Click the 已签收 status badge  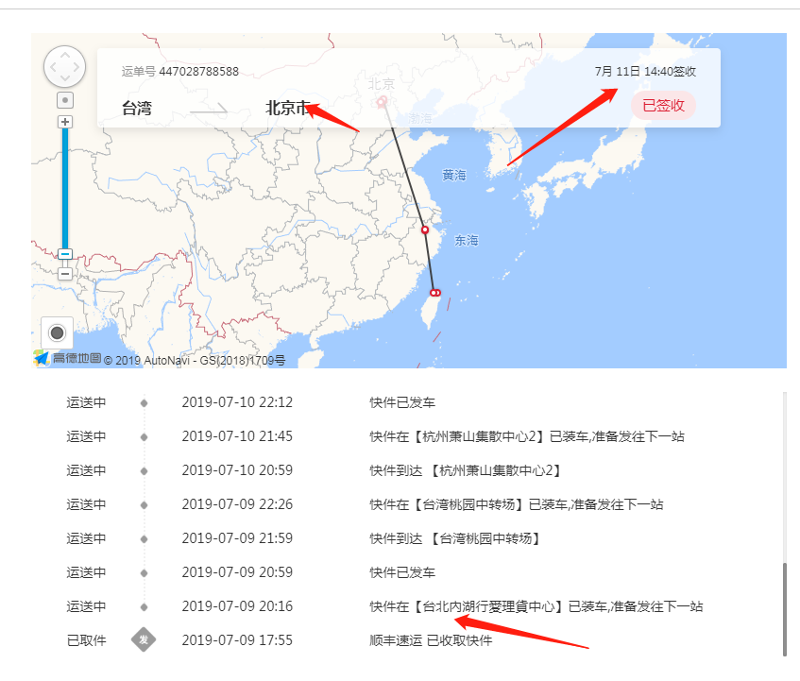(x=663, y=106)
